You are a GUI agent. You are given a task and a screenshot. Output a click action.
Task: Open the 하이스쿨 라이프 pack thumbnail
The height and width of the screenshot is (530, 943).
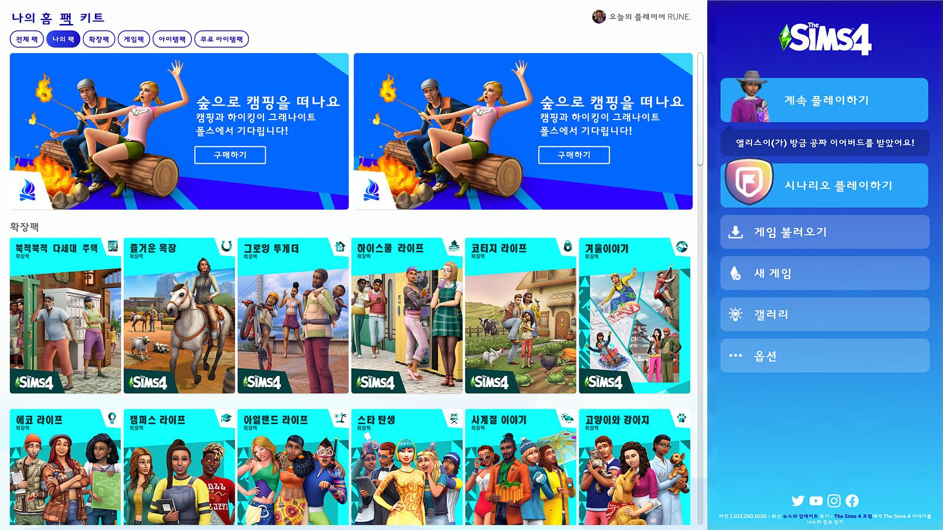tap(407, 316)
